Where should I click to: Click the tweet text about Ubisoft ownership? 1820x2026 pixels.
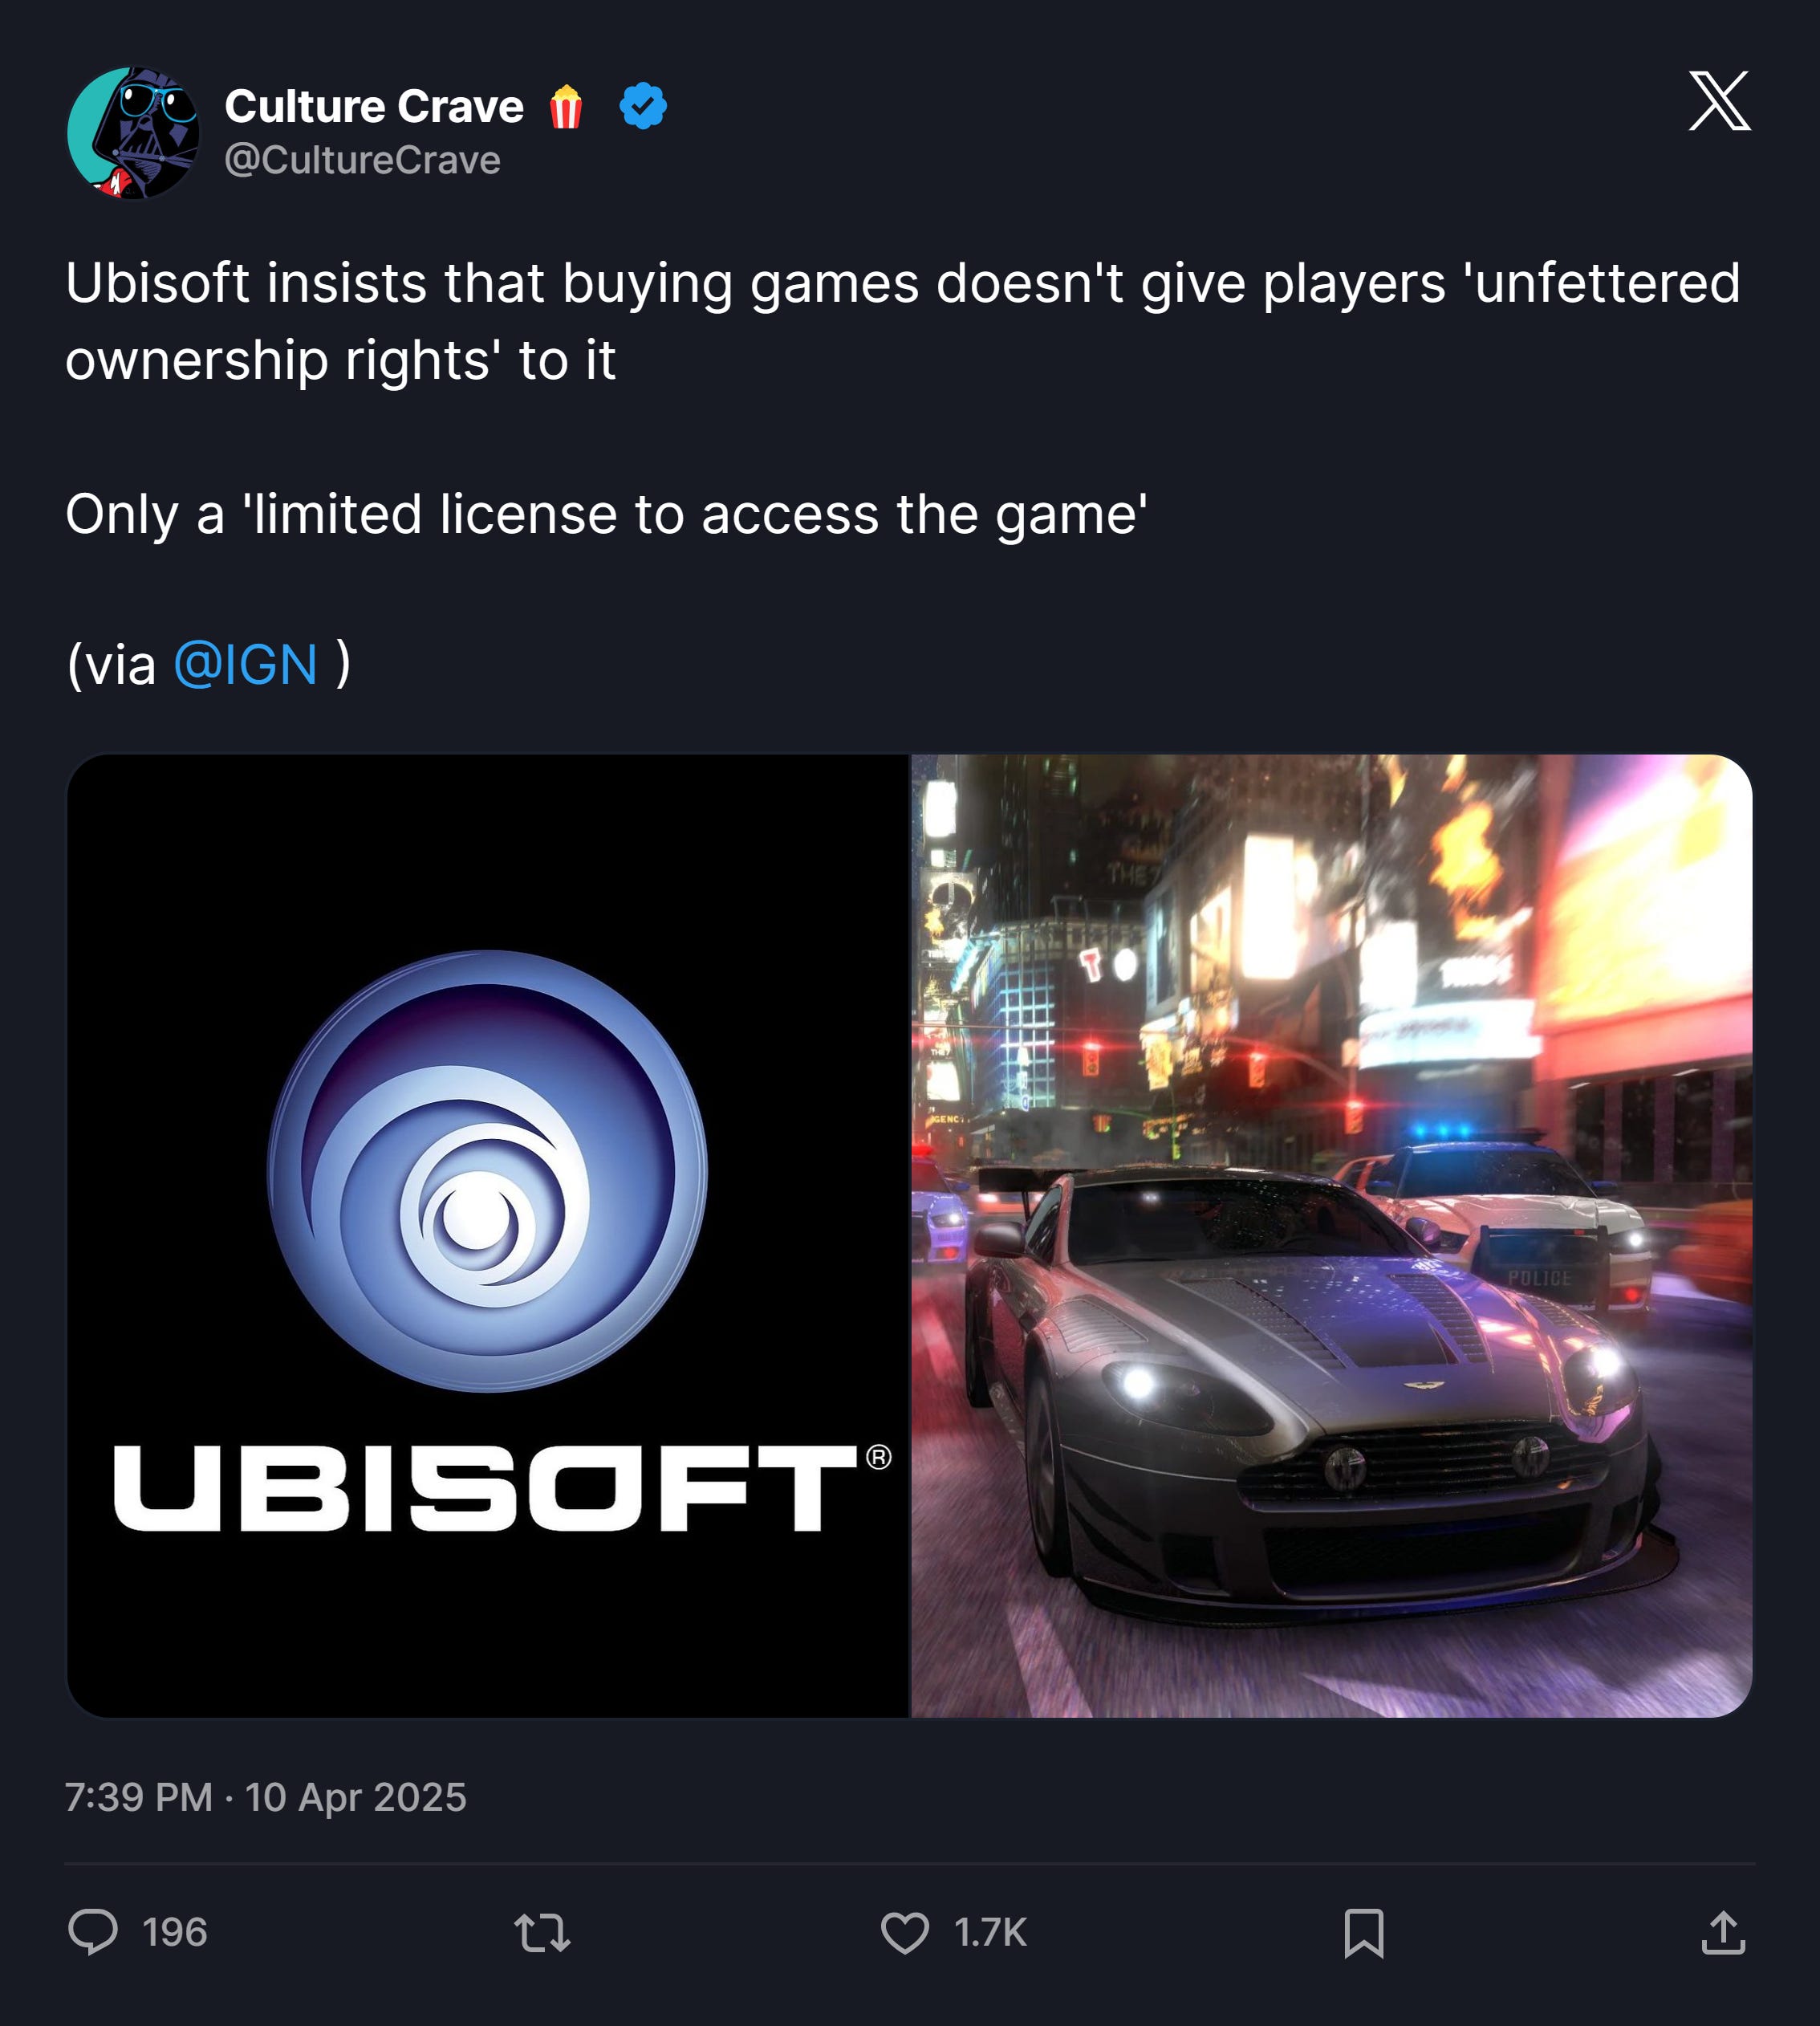(903, 320)
